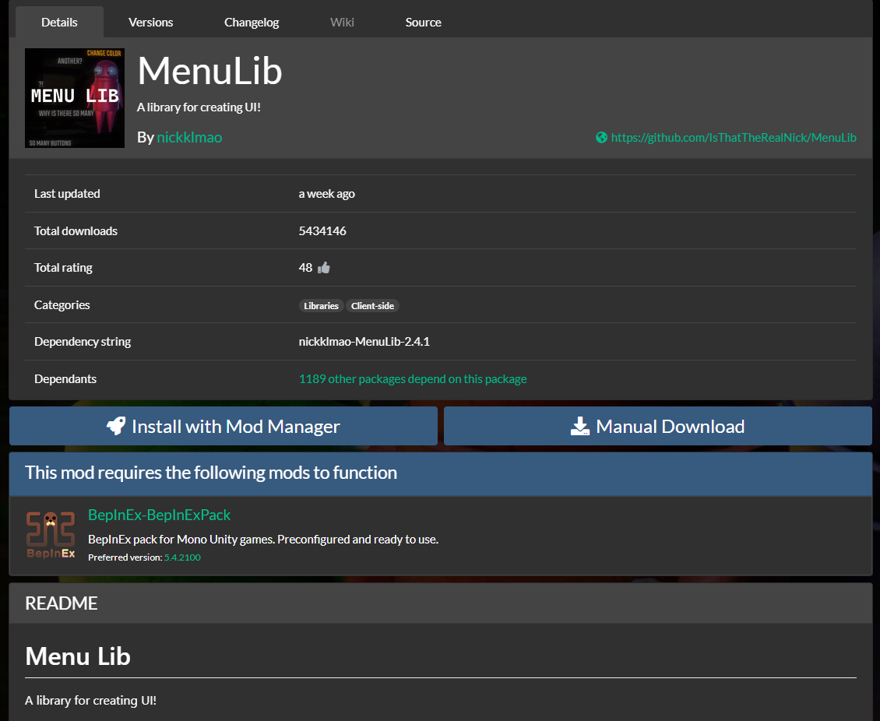Open the Changelog tab
The image size is (880, 721).
point(252,23)
